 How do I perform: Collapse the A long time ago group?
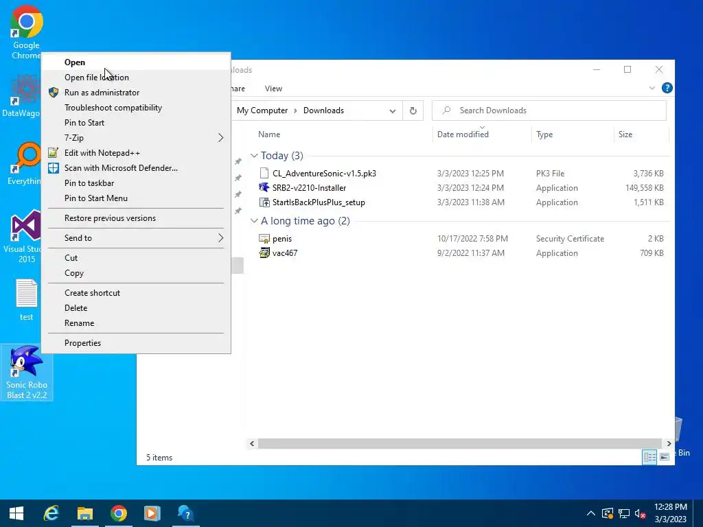pos(254,221)
